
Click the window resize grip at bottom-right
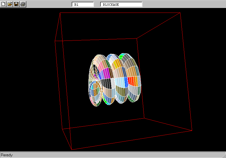tap(223, 155)
